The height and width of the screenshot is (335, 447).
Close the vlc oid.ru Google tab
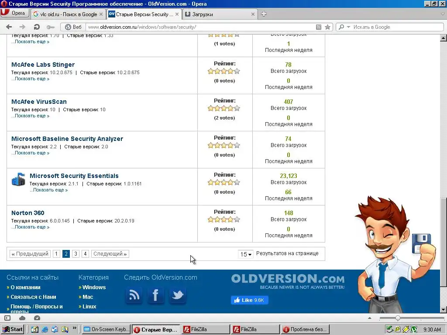click(101, 14)
